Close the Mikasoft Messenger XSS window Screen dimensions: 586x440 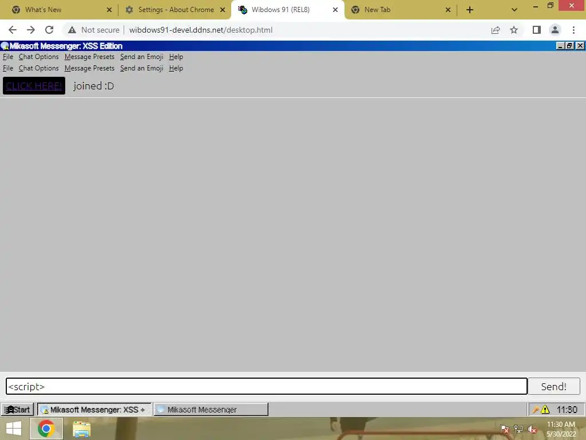pyautogui.click(x=580, y=46)
